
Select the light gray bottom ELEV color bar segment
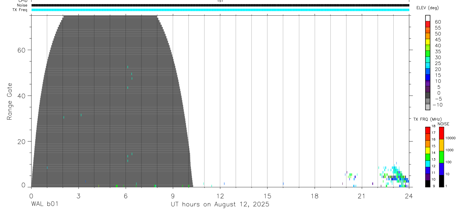point(428,107)
